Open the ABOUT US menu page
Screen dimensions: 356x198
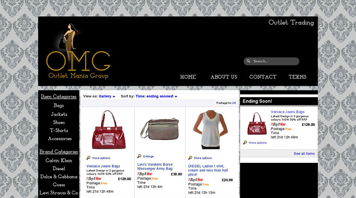[224, 77]
